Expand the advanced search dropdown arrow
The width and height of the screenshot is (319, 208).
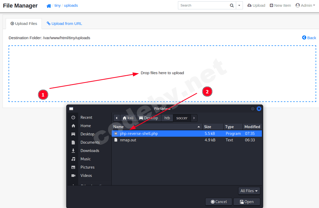pyautogui.click(x=239, y=5)
